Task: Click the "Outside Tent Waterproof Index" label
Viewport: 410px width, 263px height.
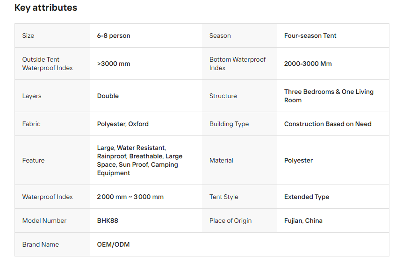Action: 48,64
